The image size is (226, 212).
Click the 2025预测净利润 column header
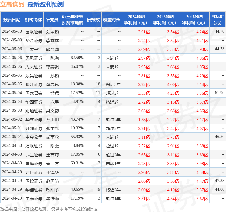point(166,19)
